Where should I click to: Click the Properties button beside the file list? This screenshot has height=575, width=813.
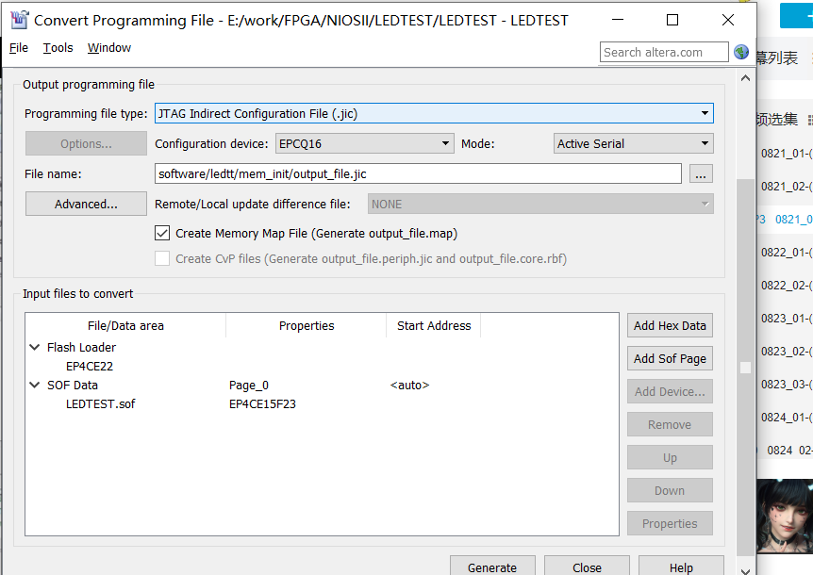pos(670,524)
